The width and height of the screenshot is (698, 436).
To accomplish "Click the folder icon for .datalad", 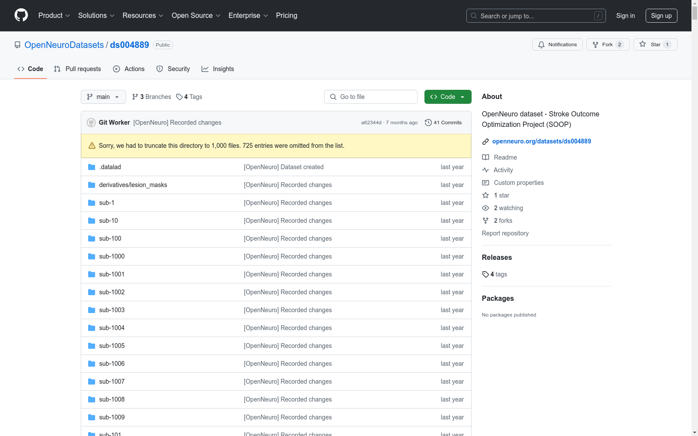I will (x=92, y=167).
